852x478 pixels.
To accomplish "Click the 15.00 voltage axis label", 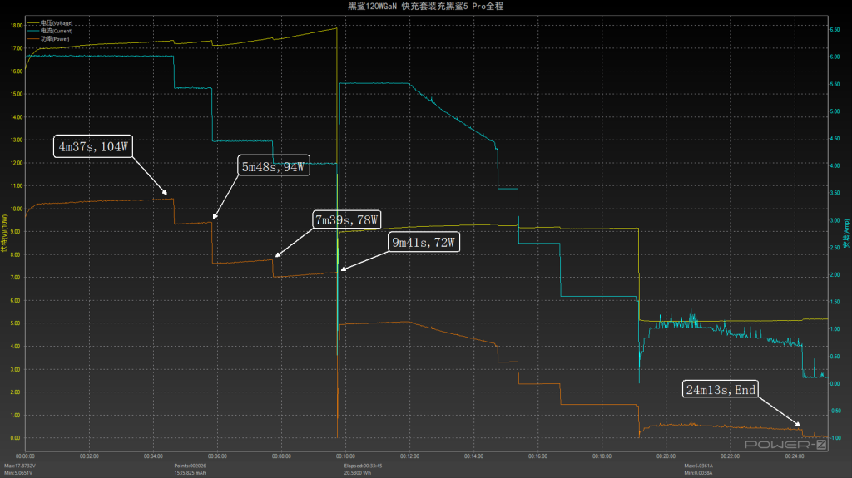I will [x=17, y=94].
